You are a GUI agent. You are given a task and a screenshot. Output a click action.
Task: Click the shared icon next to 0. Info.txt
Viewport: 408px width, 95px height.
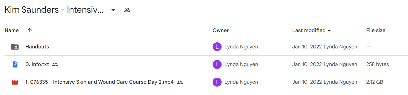point(55,64)
